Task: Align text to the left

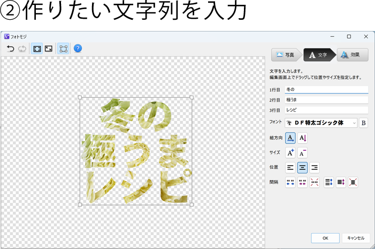Action: point(290,168)
